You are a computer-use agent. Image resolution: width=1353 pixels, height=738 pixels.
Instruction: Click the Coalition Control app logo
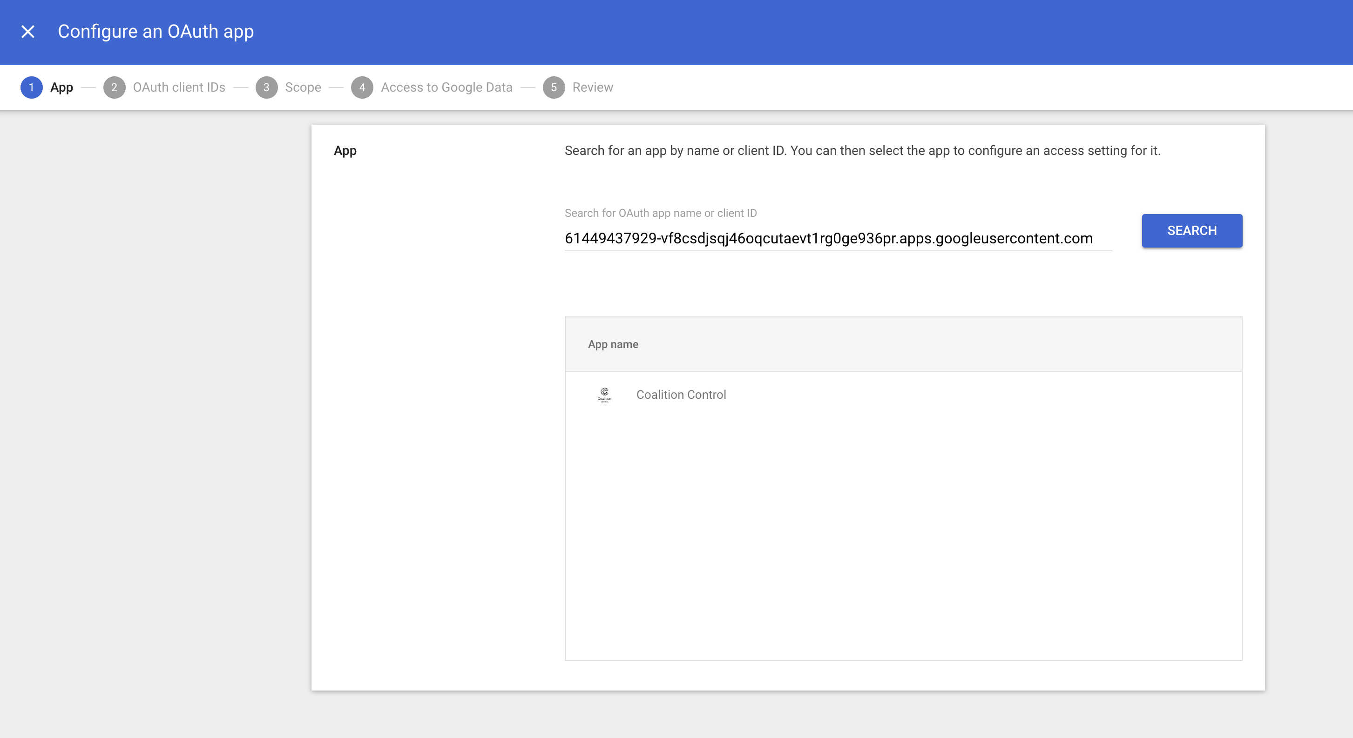(x=604, y=395)
